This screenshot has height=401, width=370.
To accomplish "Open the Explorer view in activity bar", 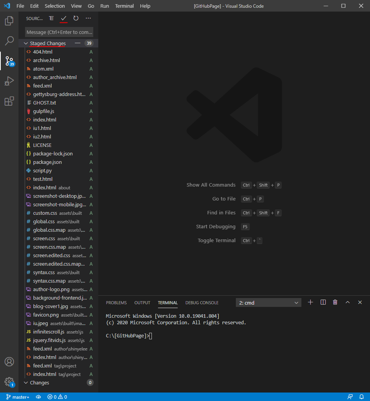I will point(9,21).
